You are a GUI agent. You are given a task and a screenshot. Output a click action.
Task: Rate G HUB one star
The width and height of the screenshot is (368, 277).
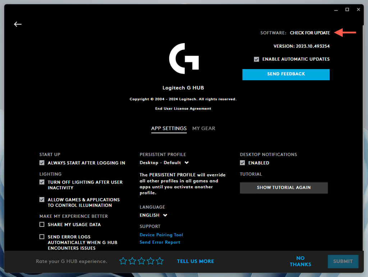pyautogui.click(x=123, y=261)
